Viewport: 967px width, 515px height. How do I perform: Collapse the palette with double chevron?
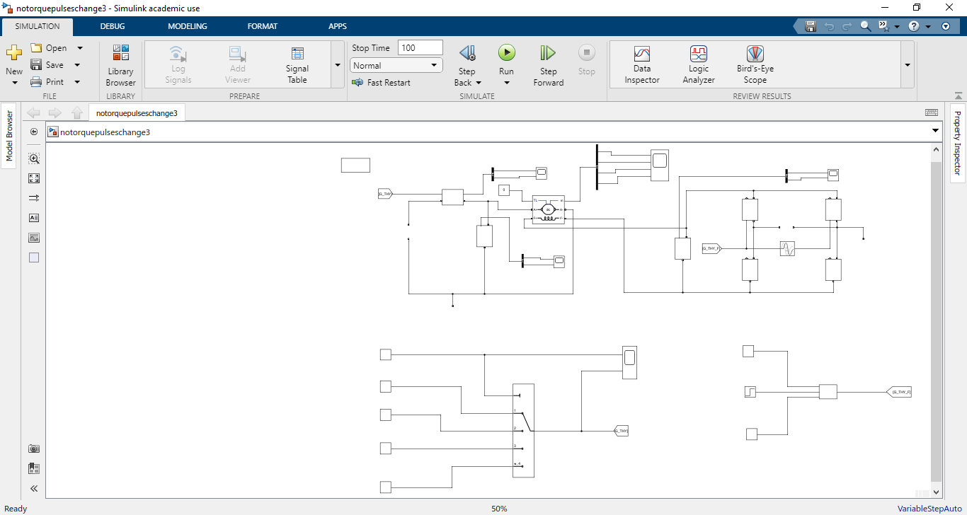coord(34,488)
